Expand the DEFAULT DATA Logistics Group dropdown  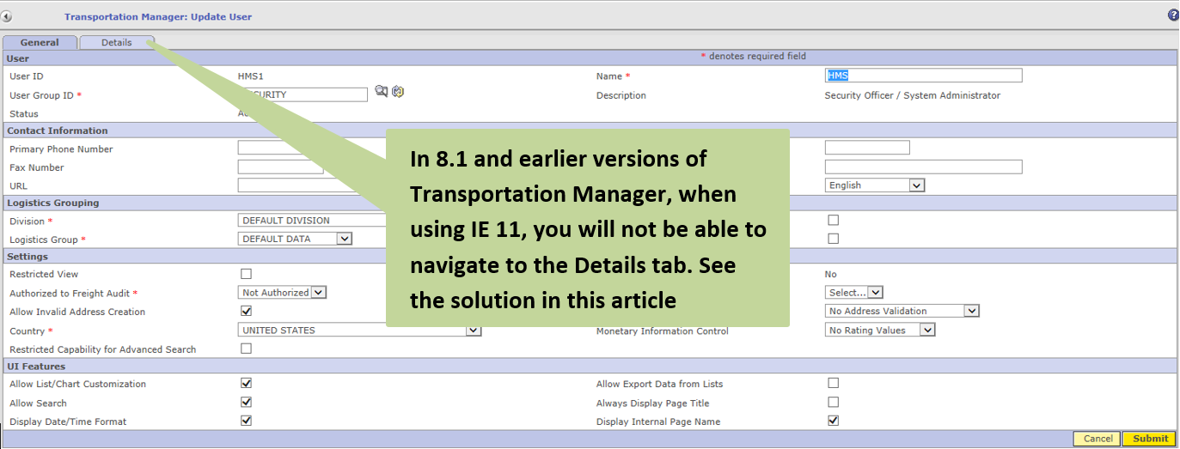tap(295, 239)
